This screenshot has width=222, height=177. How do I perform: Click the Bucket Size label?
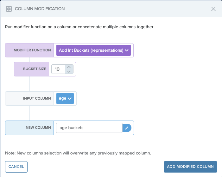[x=35, y=69]
